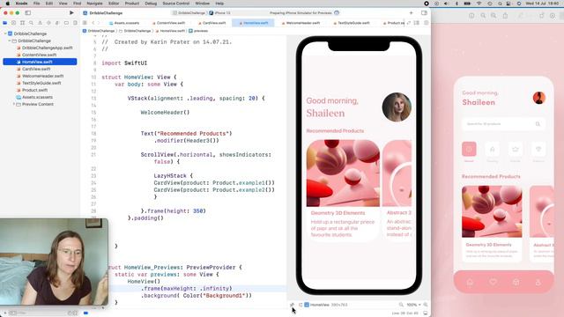
Task: Click the editor split arrows icon
Action: coord(409,23)
